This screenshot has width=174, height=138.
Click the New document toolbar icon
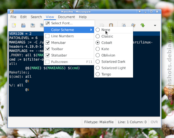[14, 25]
